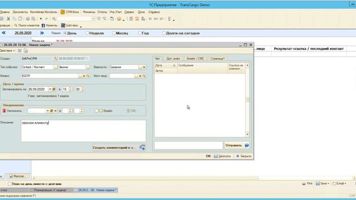The height and width of the screenshot is (200, 356).
Task: Click the minutes stepper next to 30
Action: [83, 89]
